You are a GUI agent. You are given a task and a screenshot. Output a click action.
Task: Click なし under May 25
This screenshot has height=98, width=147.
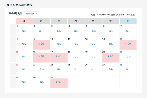[x=76, y=69]
